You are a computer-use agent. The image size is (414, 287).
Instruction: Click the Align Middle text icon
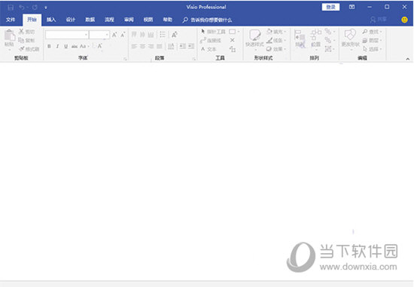pos(142,35)
